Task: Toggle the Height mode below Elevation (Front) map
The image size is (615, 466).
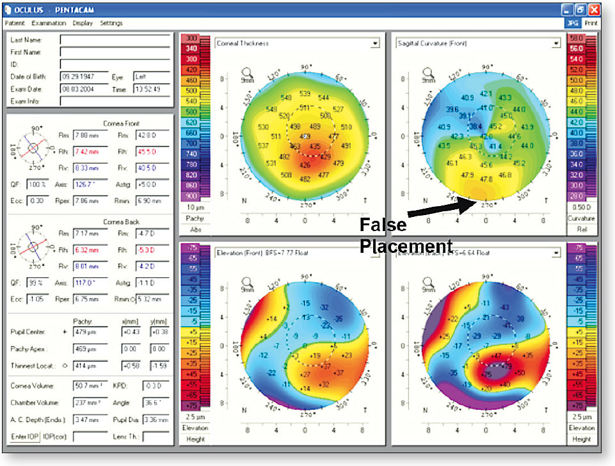Action: 196,438
